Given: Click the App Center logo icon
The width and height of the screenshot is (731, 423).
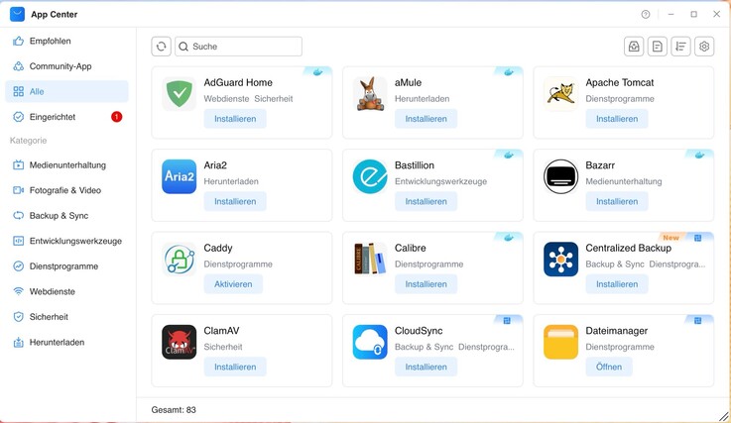Looking at the screenshot, I should click(17, 15).
